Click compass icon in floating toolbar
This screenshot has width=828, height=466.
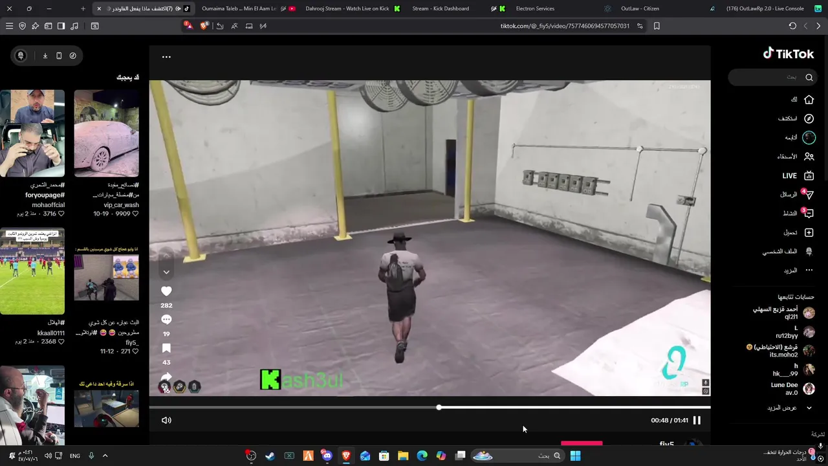click(73, 56)
